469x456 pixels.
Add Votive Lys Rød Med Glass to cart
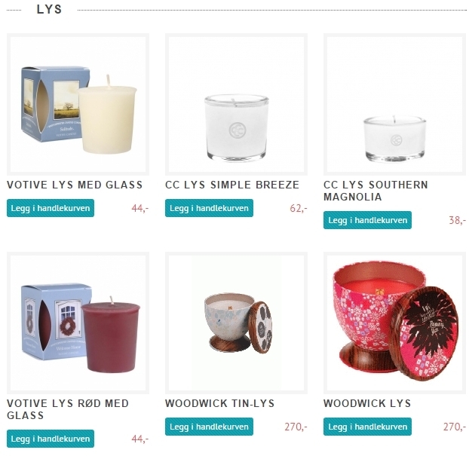[51, 439]
